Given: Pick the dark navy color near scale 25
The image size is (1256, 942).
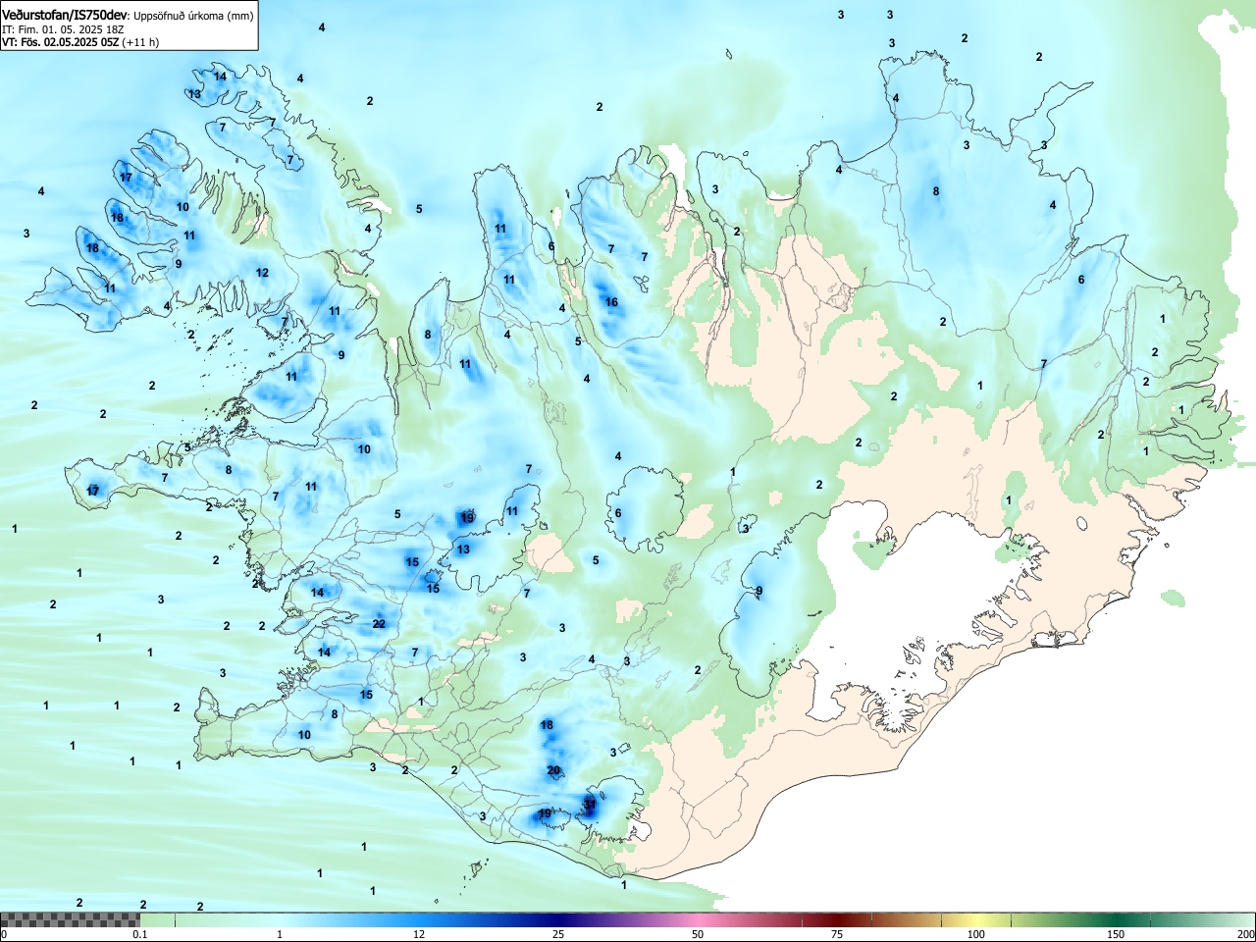Looking at the screenshot, I should pyautogui.click(x=558, y=919).
